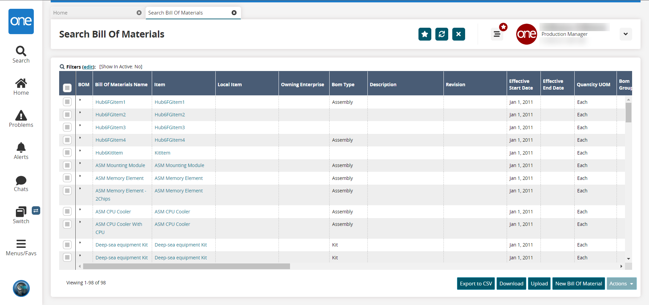Select checkbox for ASM CPU Cooler row
649x305 pixels.
[x=67, y=212]
